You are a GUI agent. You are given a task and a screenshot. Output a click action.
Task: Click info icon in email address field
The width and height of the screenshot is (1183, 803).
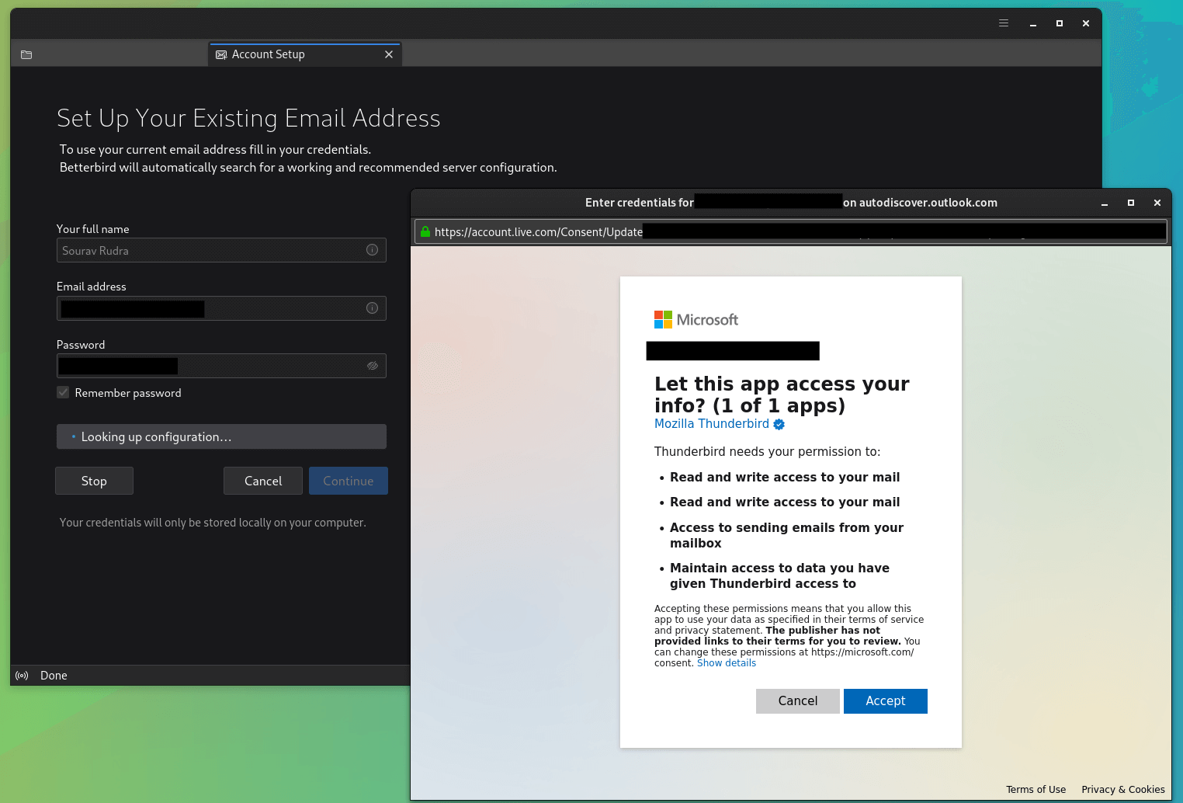pyautogui.click(x=372, y=308)
